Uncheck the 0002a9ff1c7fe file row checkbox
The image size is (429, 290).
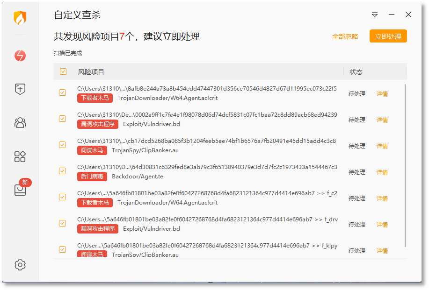[x=62, y=119]
